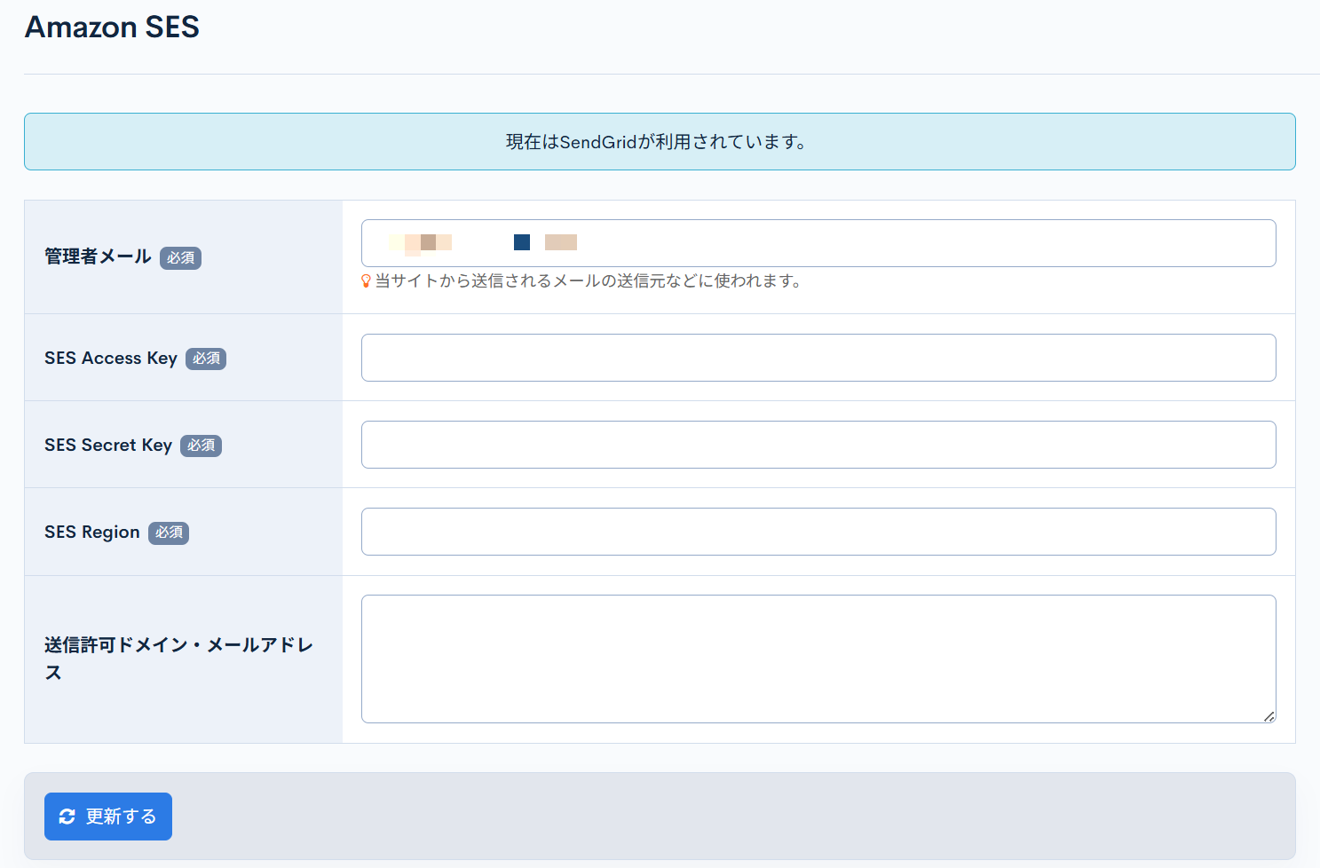The height and width of the screenshot is (868, 1320).
Task: Click the lightbulb hint icon under 管理者メール
Action: point(366,281)
